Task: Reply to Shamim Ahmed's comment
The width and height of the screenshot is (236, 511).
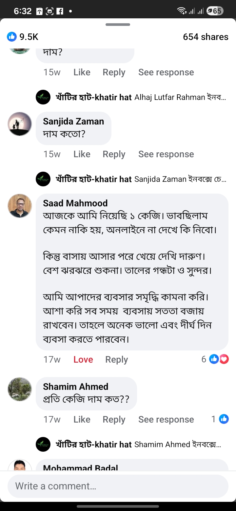Action: pyautogui.click(x=114, y=419)
